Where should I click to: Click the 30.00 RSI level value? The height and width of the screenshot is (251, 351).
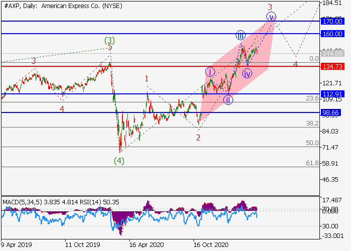(x=330, y=226)
